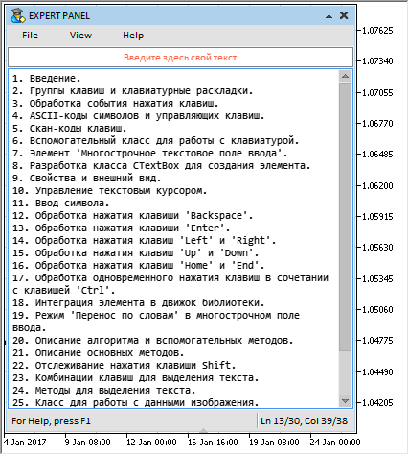Click the scrollbar down arrow
408x455 pixels.
(345, 401)
